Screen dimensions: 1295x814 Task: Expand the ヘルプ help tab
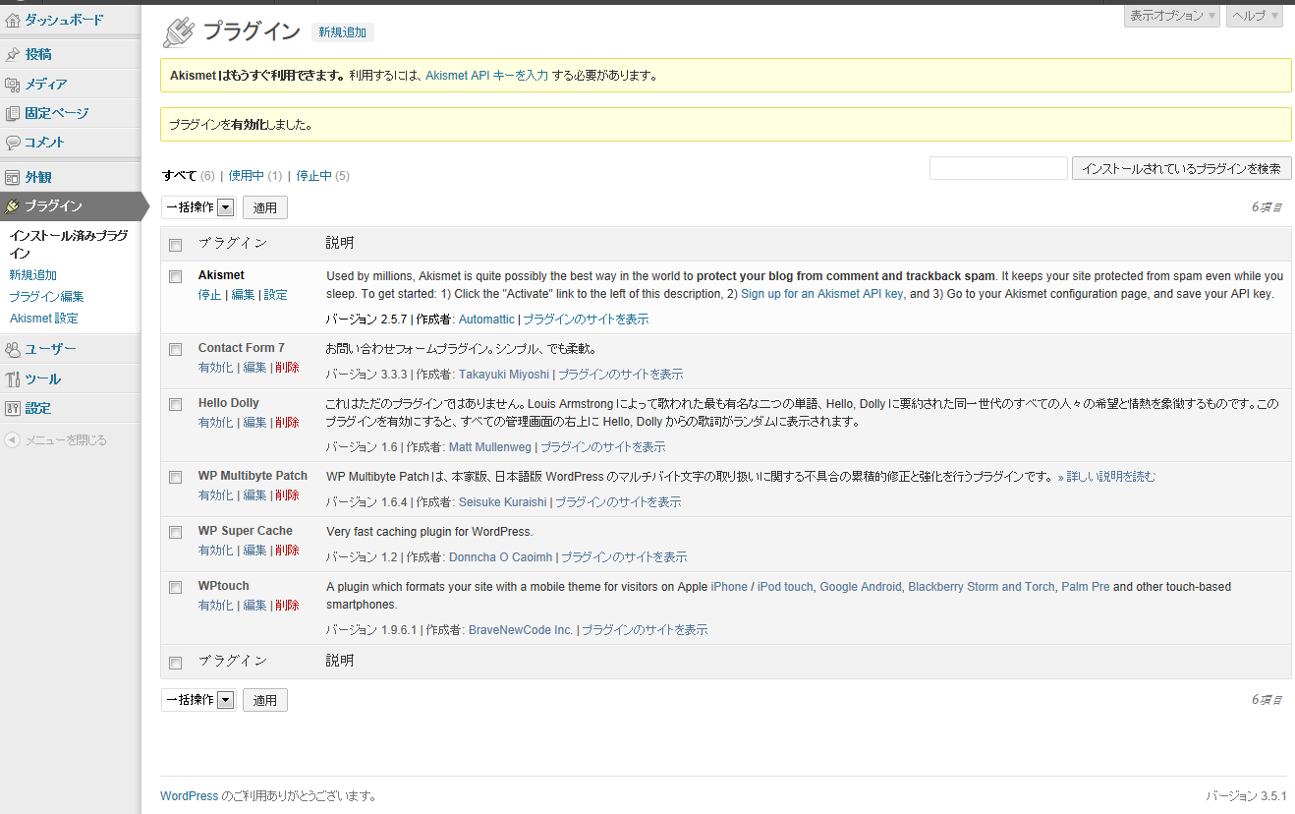click(x=1255, y=16)
